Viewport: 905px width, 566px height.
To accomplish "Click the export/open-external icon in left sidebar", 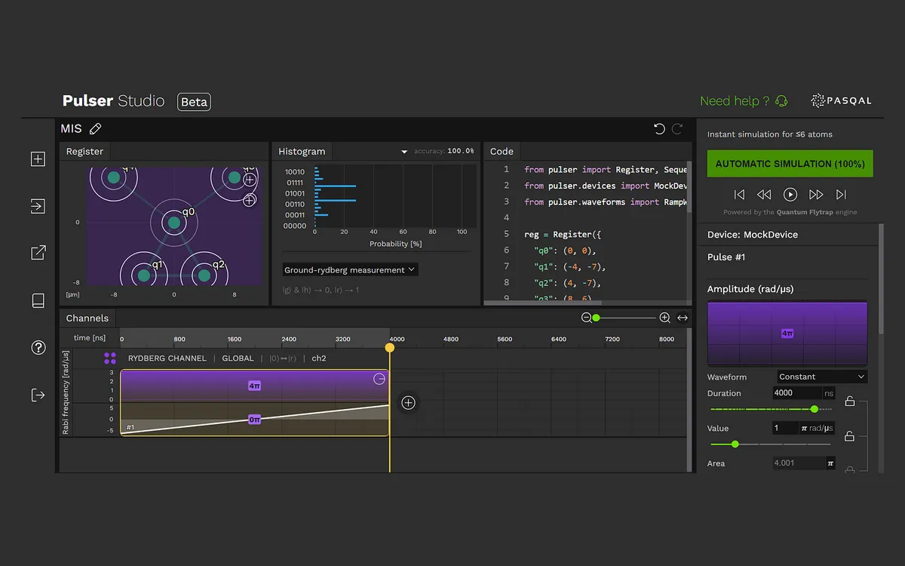I will click(38, 253).
